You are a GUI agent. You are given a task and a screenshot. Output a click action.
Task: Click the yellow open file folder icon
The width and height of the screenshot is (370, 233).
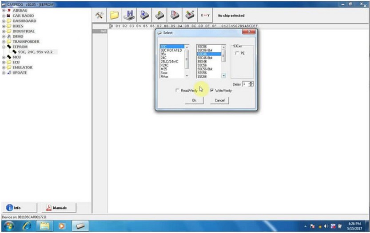click(114, 16)
